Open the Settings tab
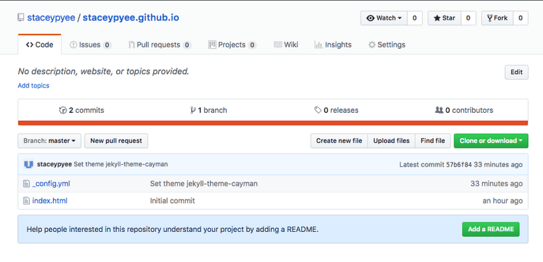The image size is (543, 262). pyautogui.click(x=387, y=44)
